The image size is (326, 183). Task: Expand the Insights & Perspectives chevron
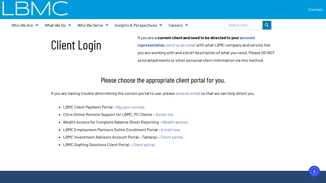161,25
